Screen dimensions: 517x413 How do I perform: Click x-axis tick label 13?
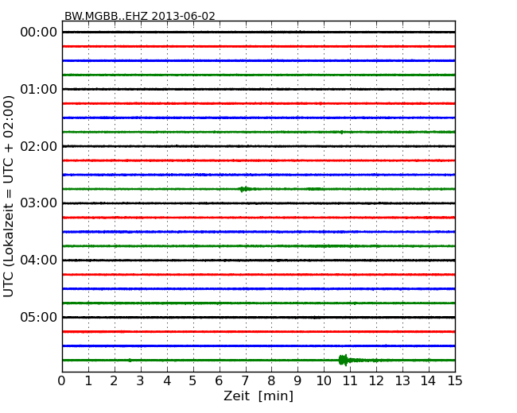402,381
